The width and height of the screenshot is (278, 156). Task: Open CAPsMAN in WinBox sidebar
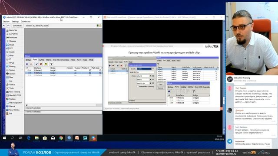13,34
